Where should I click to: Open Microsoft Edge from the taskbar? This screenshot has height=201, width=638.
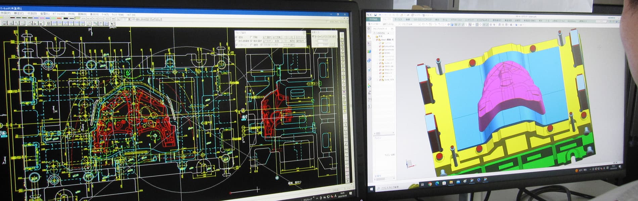tap(437, 184)
